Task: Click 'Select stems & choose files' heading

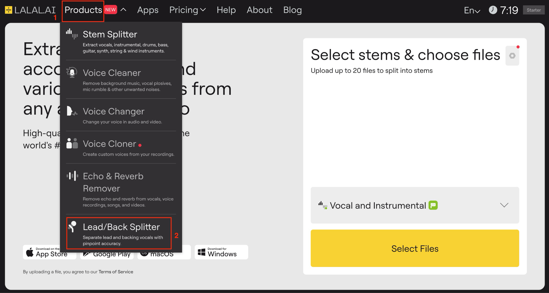Action: [x=405, y=55]
